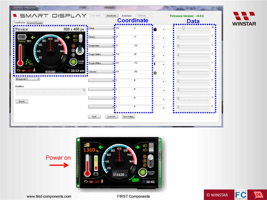The image size is (267, 200).
Task: Click the coordinate field containing 26
Action: tap(142, 54)
